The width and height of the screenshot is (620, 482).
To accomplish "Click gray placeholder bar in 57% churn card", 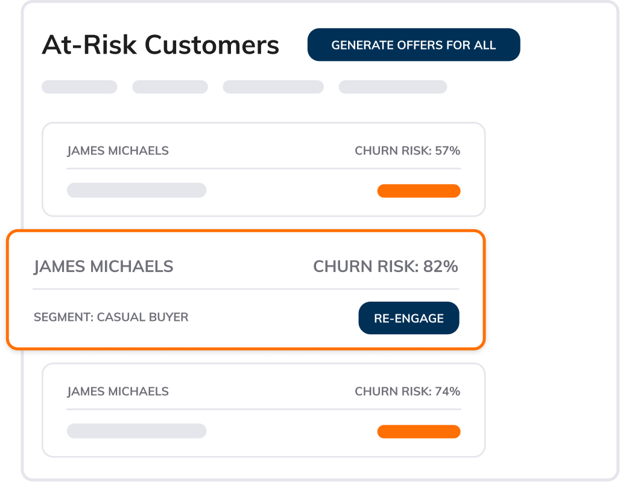I will [136, 191].
